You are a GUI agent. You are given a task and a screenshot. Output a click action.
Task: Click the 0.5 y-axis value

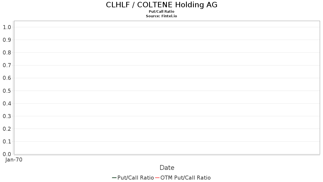(7, 91)
